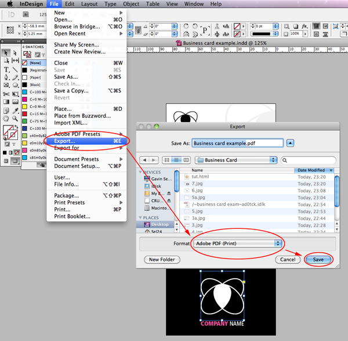
Task: Open the stroke weight 0 pt dropdown
Action: (x=275, y=26)
